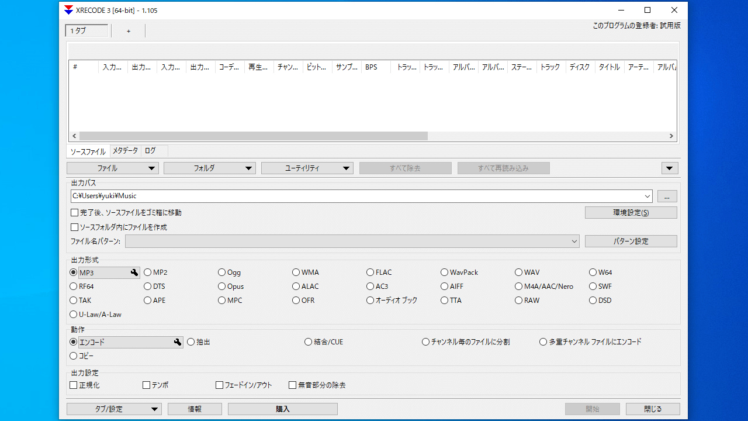
Task: Choose the コピー action
Action: pyautogui.click(x=82, y=356)
